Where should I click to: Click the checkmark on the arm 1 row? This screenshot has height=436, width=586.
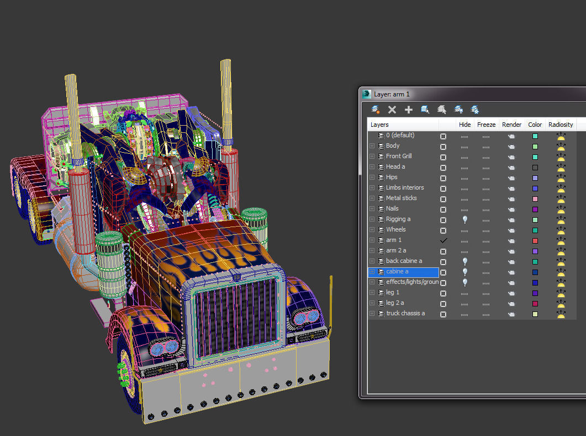click(x=444, y=240)
